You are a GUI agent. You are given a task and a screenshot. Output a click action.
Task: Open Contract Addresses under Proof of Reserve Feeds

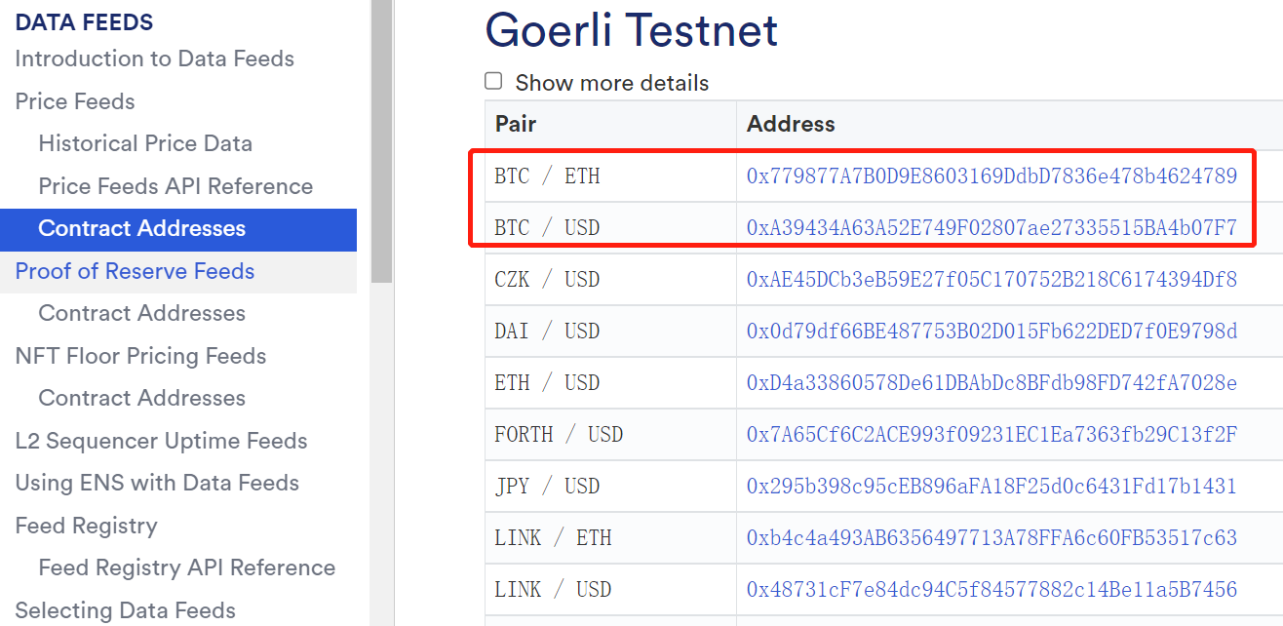(142, 313)
